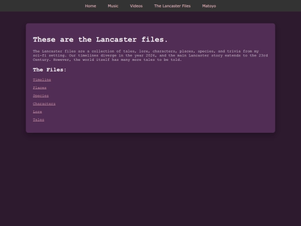Open the Videos section
Image resolution: width=301 pixels, height=226 pixels.
click(x=136, y=6)
